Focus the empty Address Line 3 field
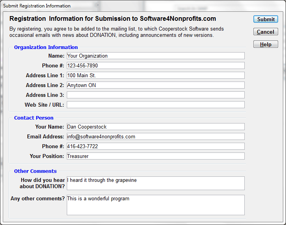The width and height of the screenshot is (286, 225). pos(156,95)
